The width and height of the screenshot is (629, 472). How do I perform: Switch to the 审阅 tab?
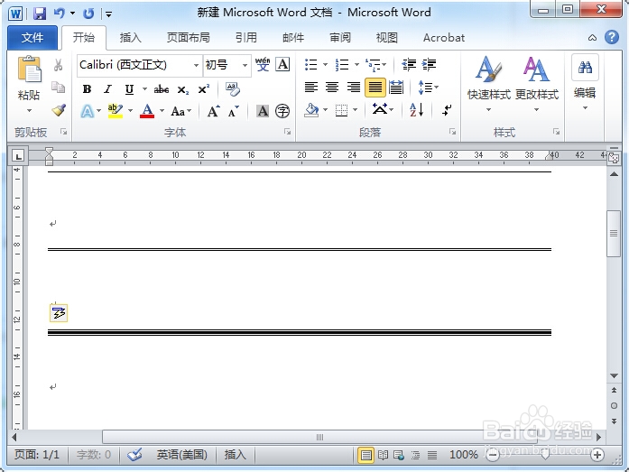[340, 38]
